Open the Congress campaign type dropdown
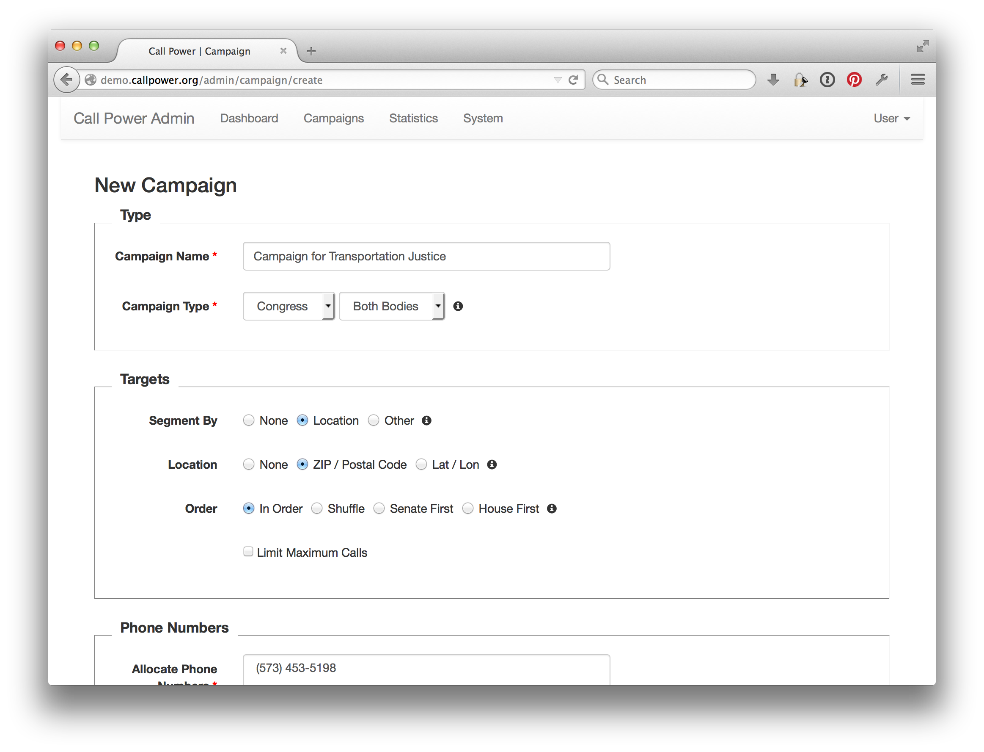 289,306
